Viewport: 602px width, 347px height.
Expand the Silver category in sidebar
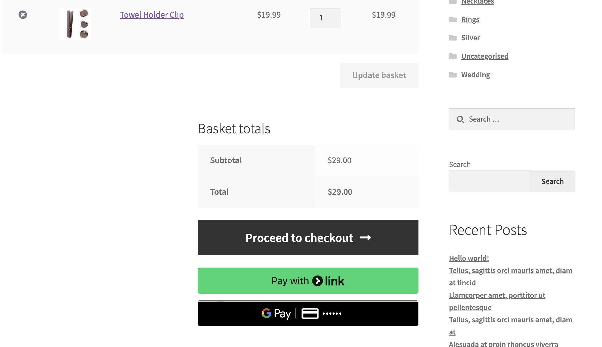tap(471, 38)
